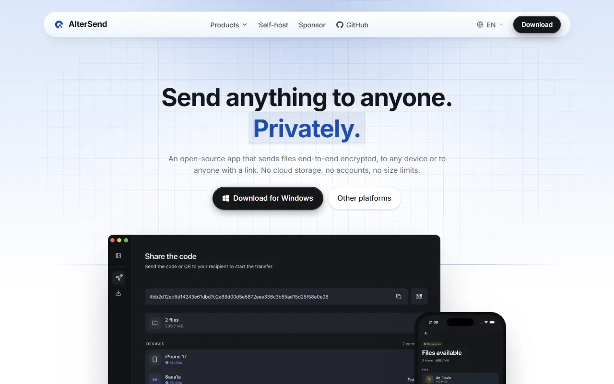Click the 21:00 clock on phone

click(x=433, y=322)
